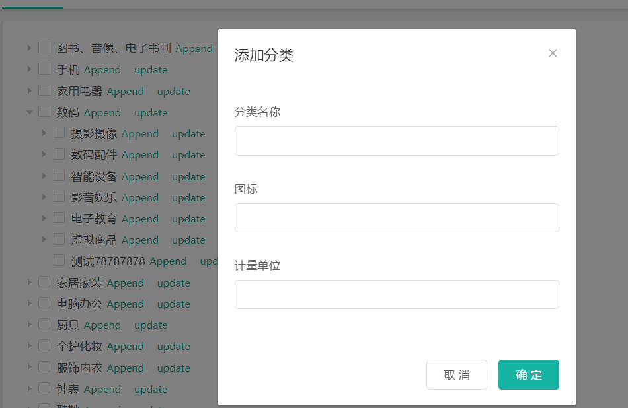Click update next to 手机
The height and width of the screenshot is (408, 628).
tap(151, 70)
